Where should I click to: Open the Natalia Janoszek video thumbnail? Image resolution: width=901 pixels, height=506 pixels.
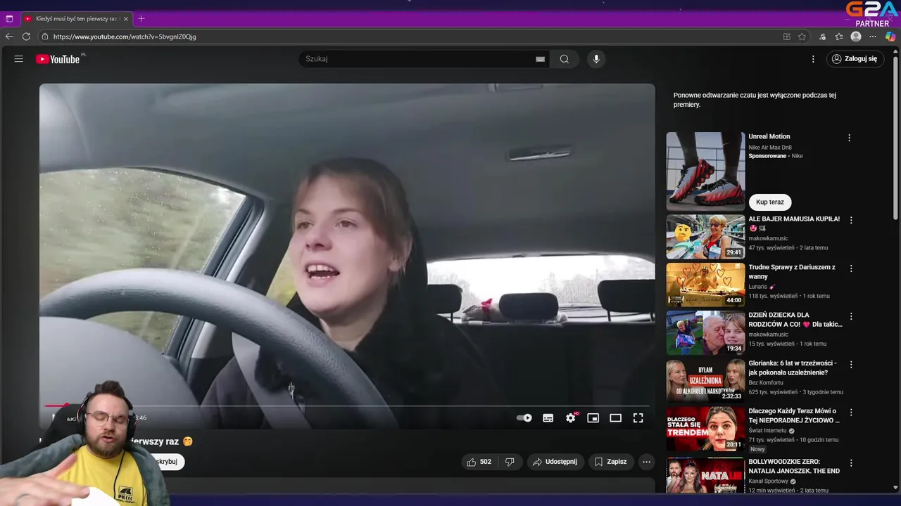pyautogui.click(x=705, y=474)
